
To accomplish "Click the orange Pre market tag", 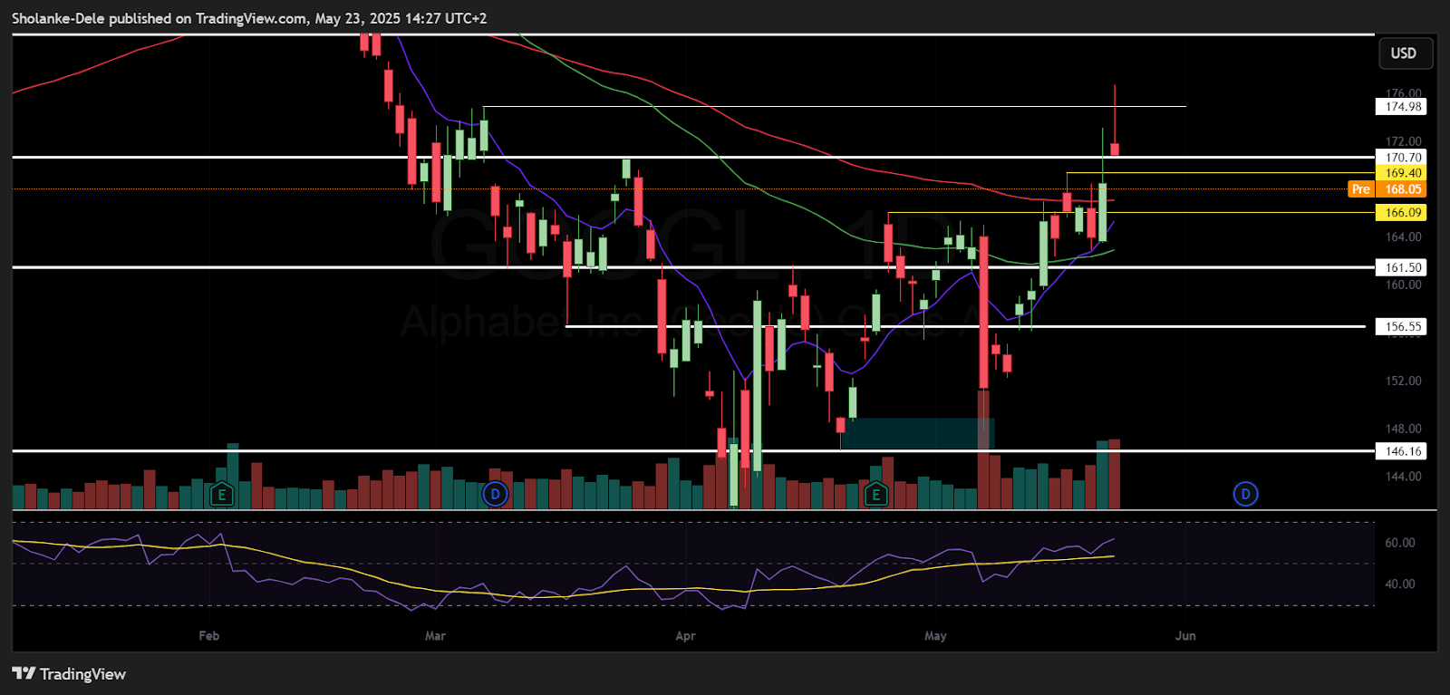I will (x=1361, y=189).
